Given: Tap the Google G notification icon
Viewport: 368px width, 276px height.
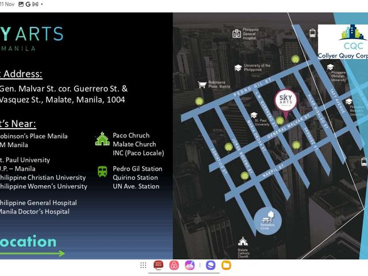Looking at the screenshot, I should pos(28,4).
